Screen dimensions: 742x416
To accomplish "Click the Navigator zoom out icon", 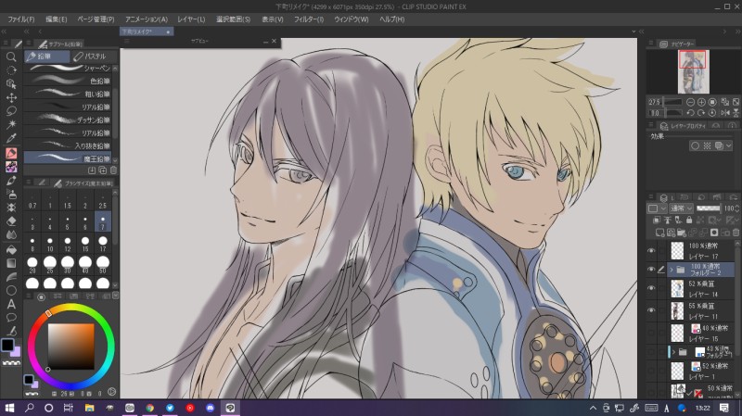I will click(x=690, y=102).
